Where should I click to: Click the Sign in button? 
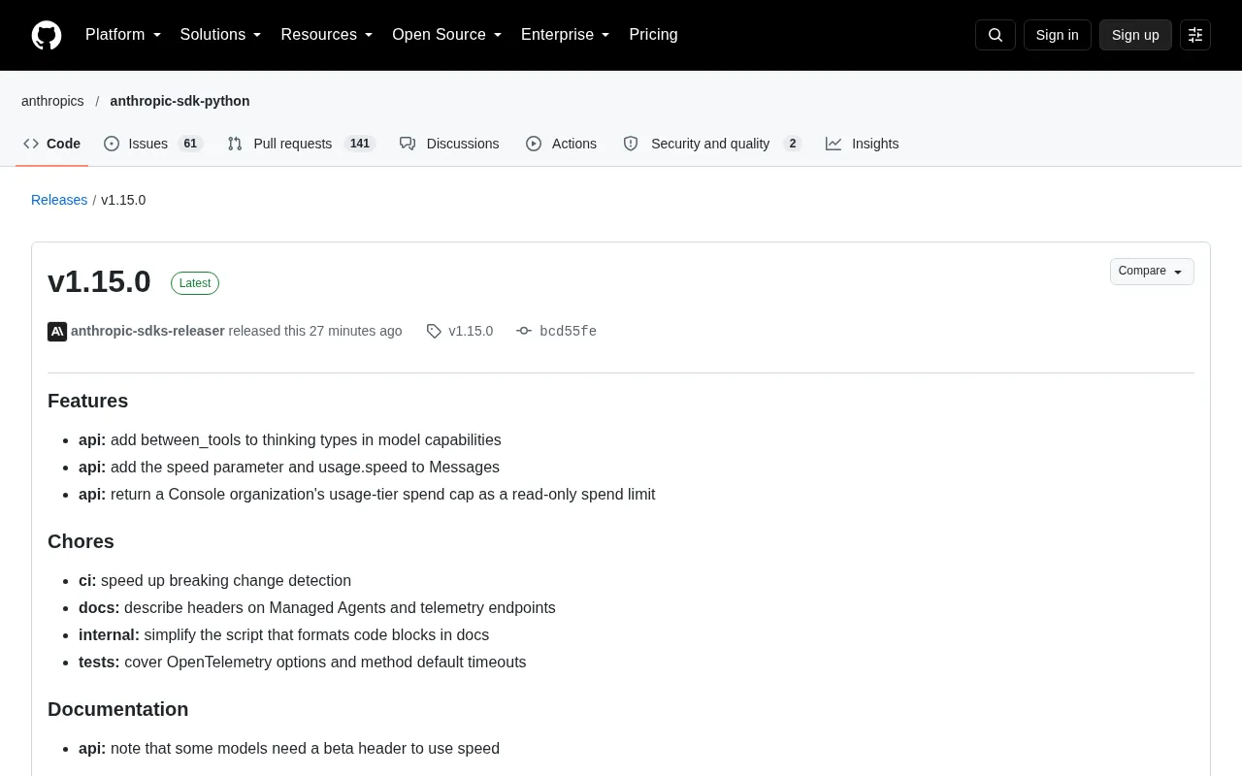click(x=1057, y=35)
